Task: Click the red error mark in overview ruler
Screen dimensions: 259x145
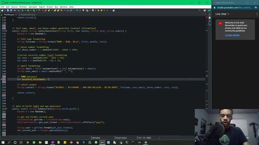Action: coord(206,17)
